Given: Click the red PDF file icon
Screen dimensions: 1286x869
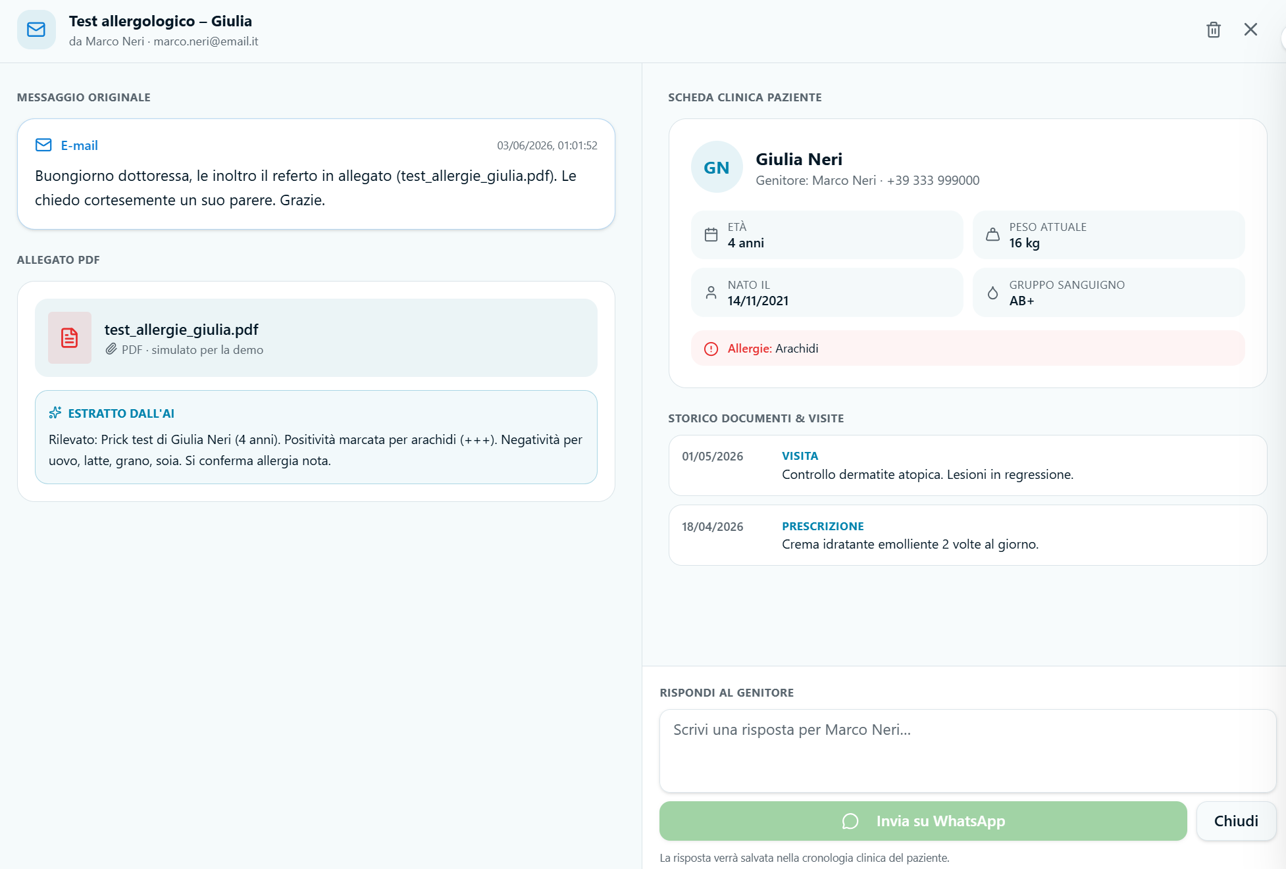Looking at the screenshot, I should (70, 337).
